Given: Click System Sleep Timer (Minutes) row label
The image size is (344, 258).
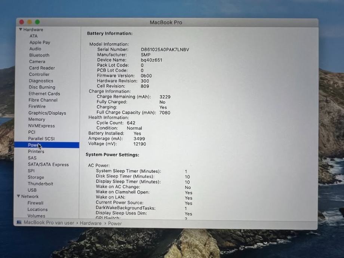Looking at the screenshot, I should (x=128, y=171).
